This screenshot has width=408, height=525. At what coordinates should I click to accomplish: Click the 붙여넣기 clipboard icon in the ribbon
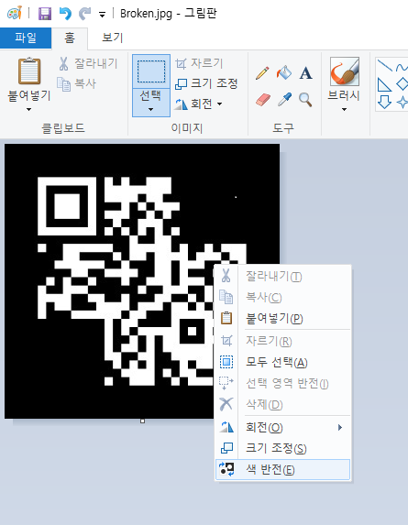(29, 71)
